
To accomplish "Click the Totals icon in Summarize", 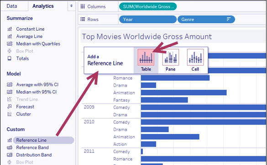I will pos(10,58).
